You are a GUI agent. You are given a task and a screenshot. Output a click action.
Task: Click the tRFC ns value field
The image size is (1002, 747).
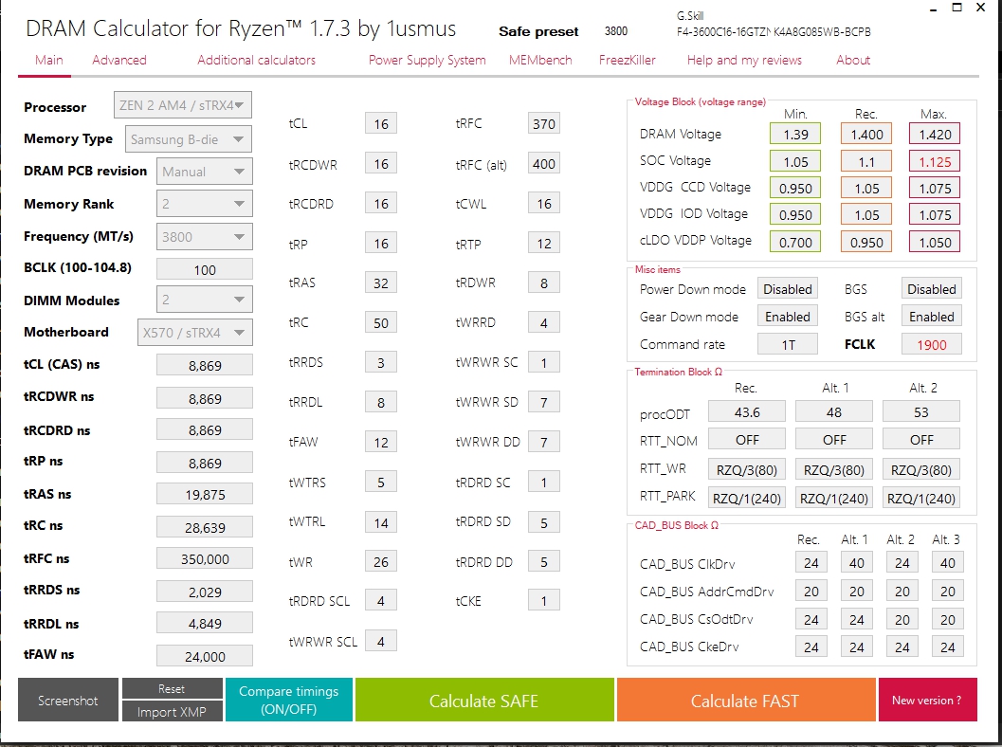click(205, 559)
